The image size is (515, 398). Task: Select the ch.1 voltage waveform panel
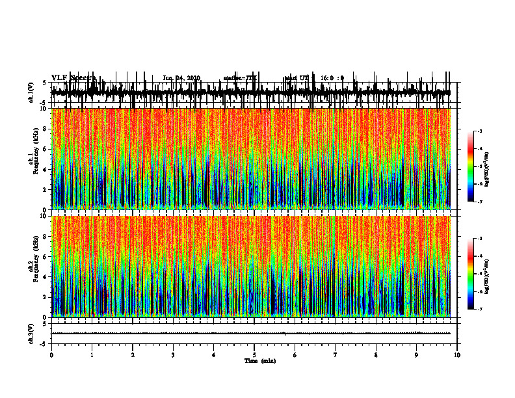pyautogui.click(x=254, y=92)
